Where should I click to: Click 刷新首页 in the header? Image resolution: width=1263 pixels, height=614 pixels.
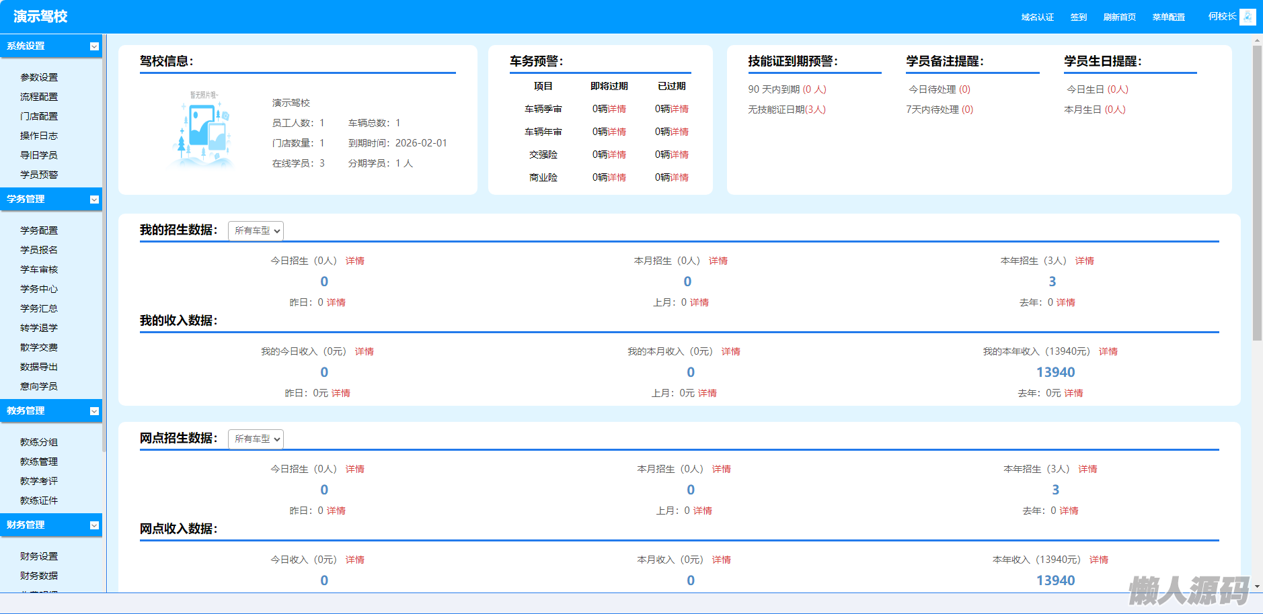pos(1119,17)
